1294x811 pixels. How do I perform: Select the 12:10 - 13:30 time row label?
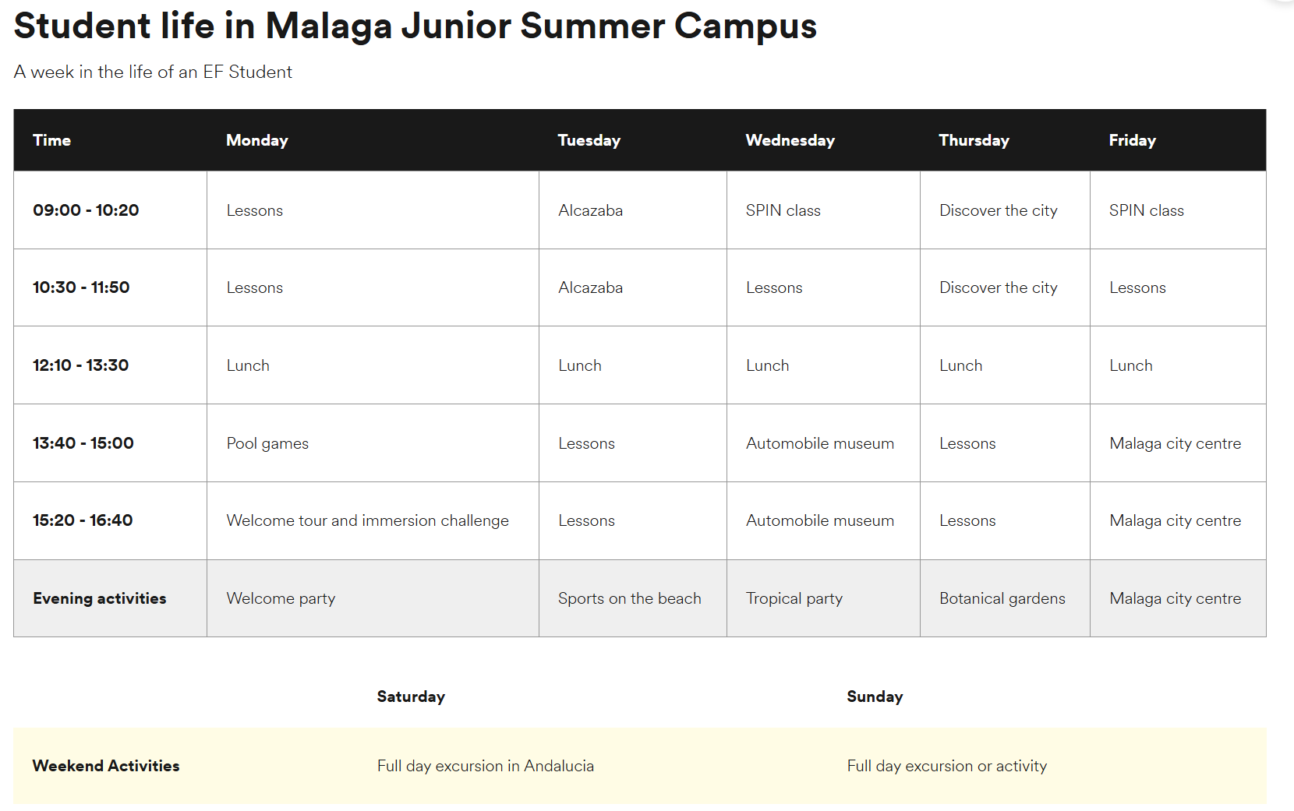click(81, 365)
